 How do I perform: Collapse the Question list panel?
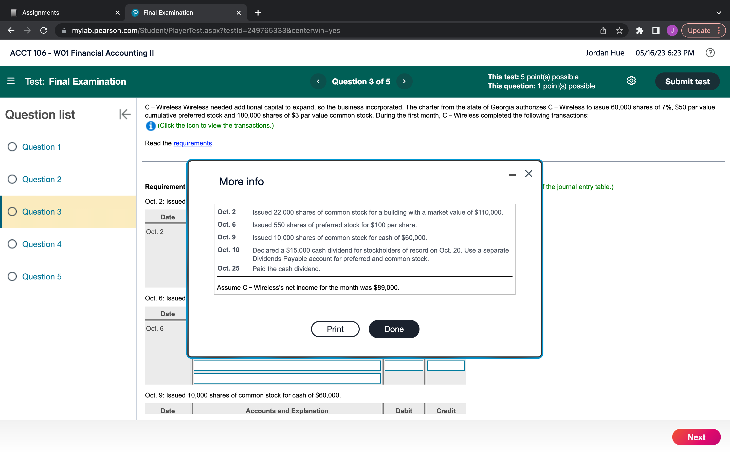coord(125,114)
